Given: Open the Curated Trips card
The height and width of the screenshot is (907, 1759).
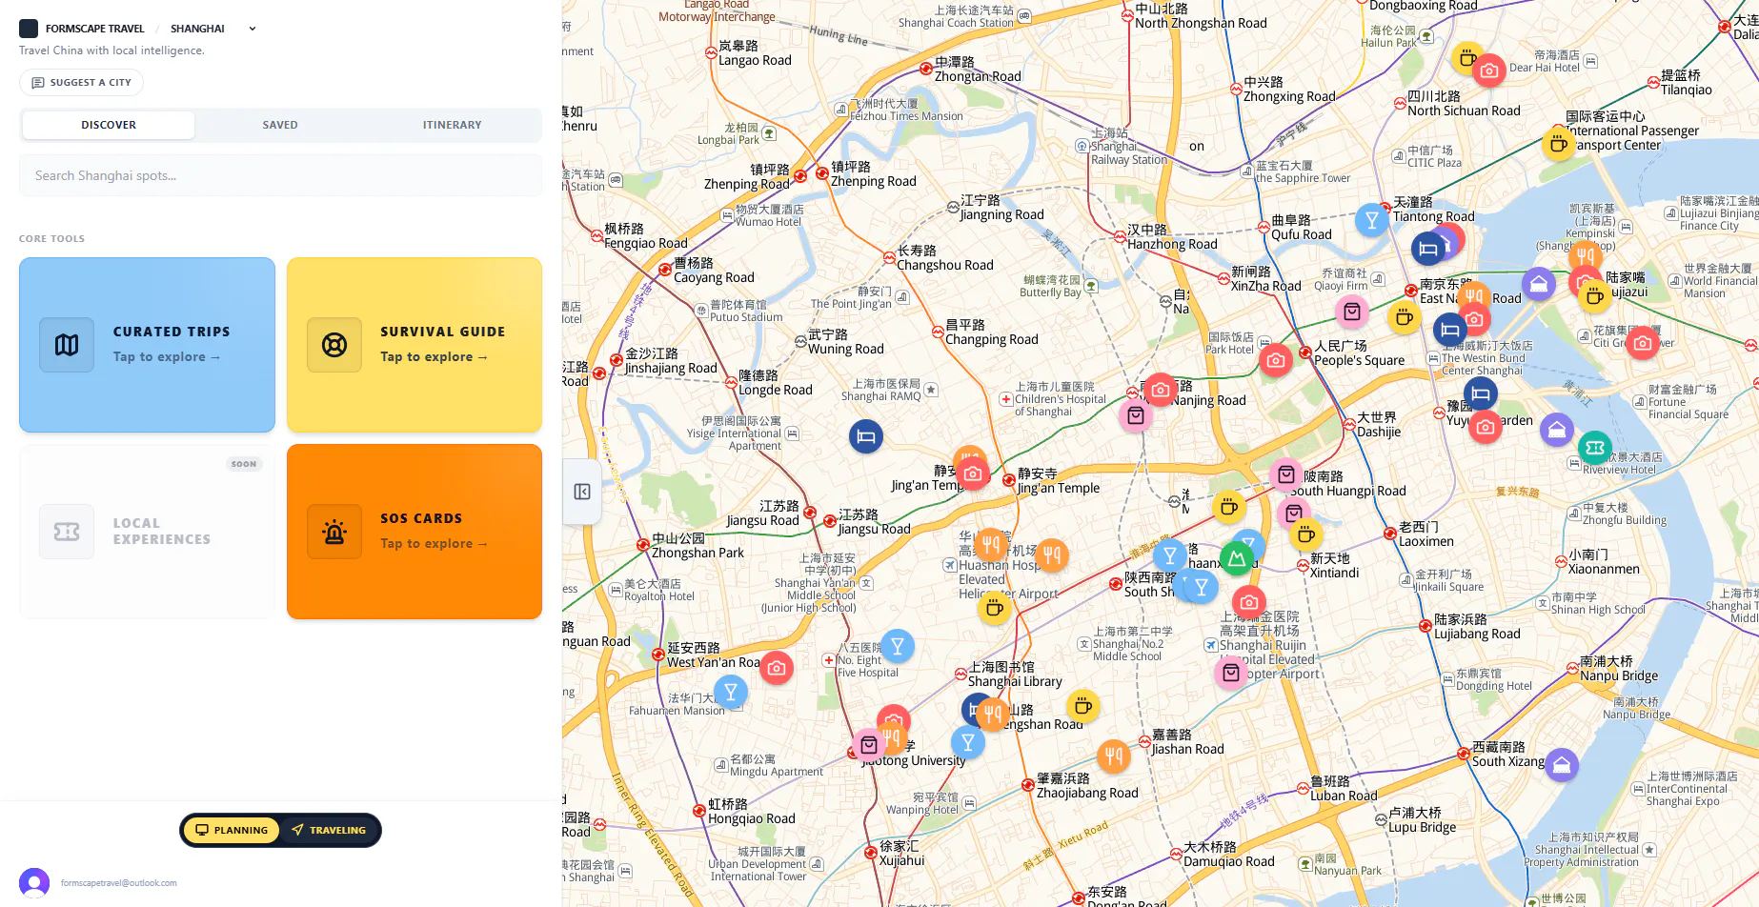Looking at the screenshot, I should (147, 345).
